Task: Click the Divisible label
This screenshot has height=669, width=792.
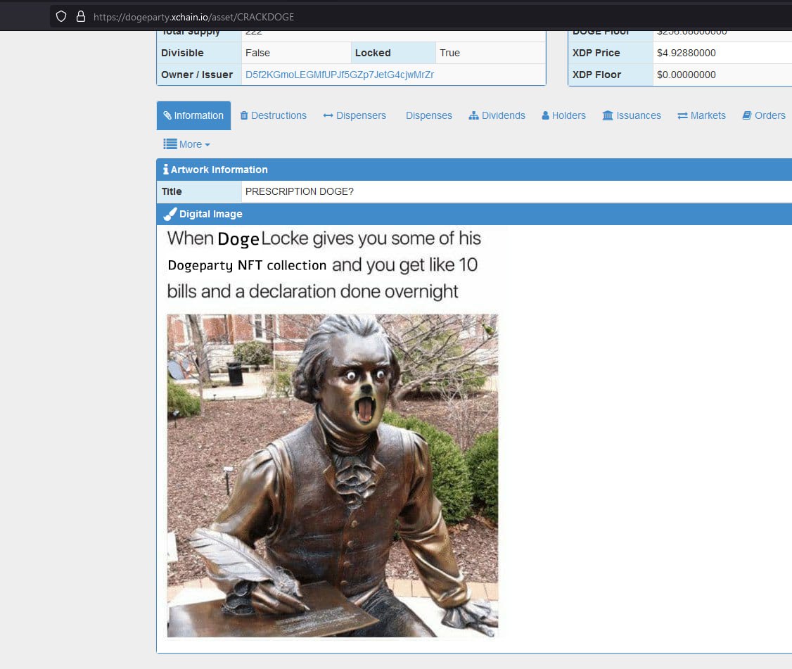Action: pyautogui.click(x=182, y=53)
